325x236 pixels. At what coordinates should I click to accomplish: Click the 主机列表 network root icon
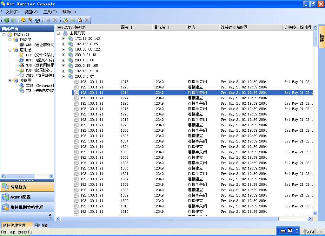(x=65, y=33)
